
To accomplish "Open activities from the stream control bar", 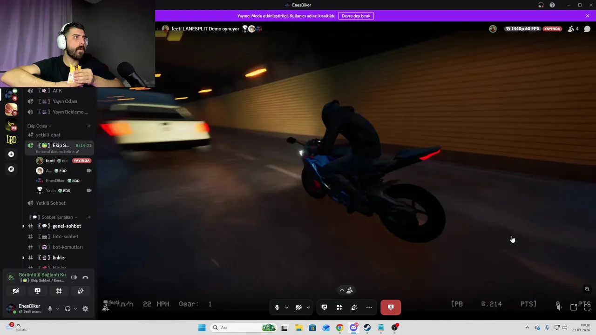I will click(339, 307).
